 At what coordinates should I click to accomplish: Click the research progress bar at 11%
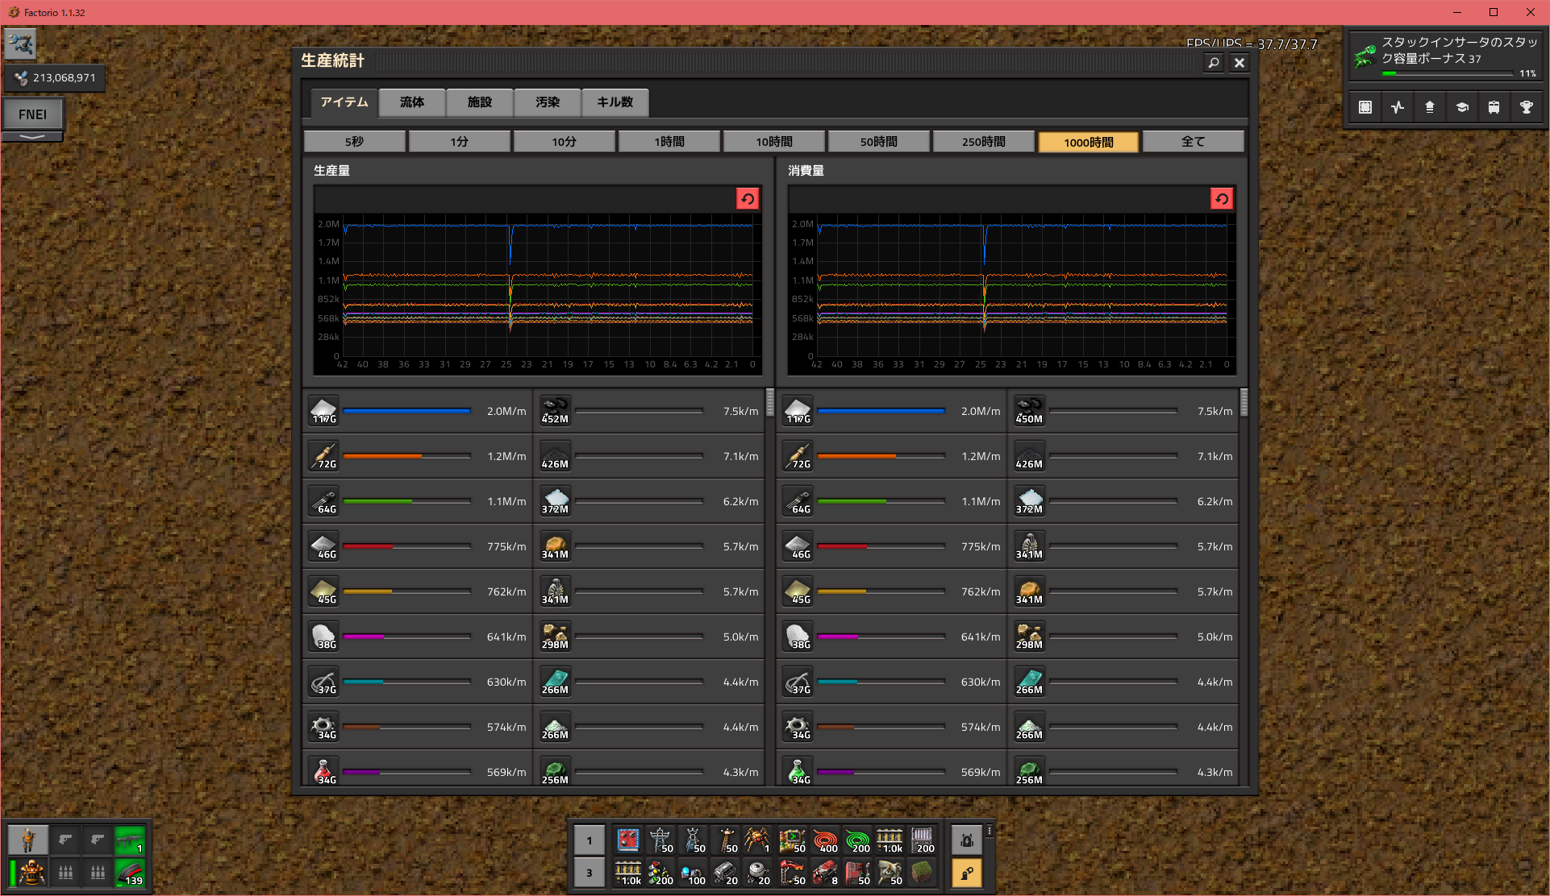1447,74
